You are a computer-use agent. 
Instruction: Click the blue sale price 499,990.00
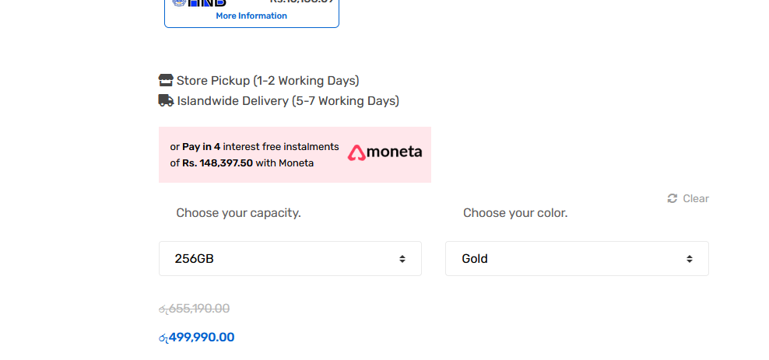pyautogui.click(x=197, y=337)
